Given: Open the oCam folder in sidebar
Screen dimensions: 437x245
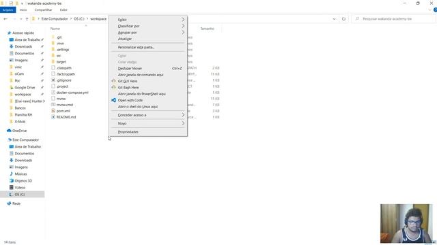Looking at the screenshot, I should point(19,74).
